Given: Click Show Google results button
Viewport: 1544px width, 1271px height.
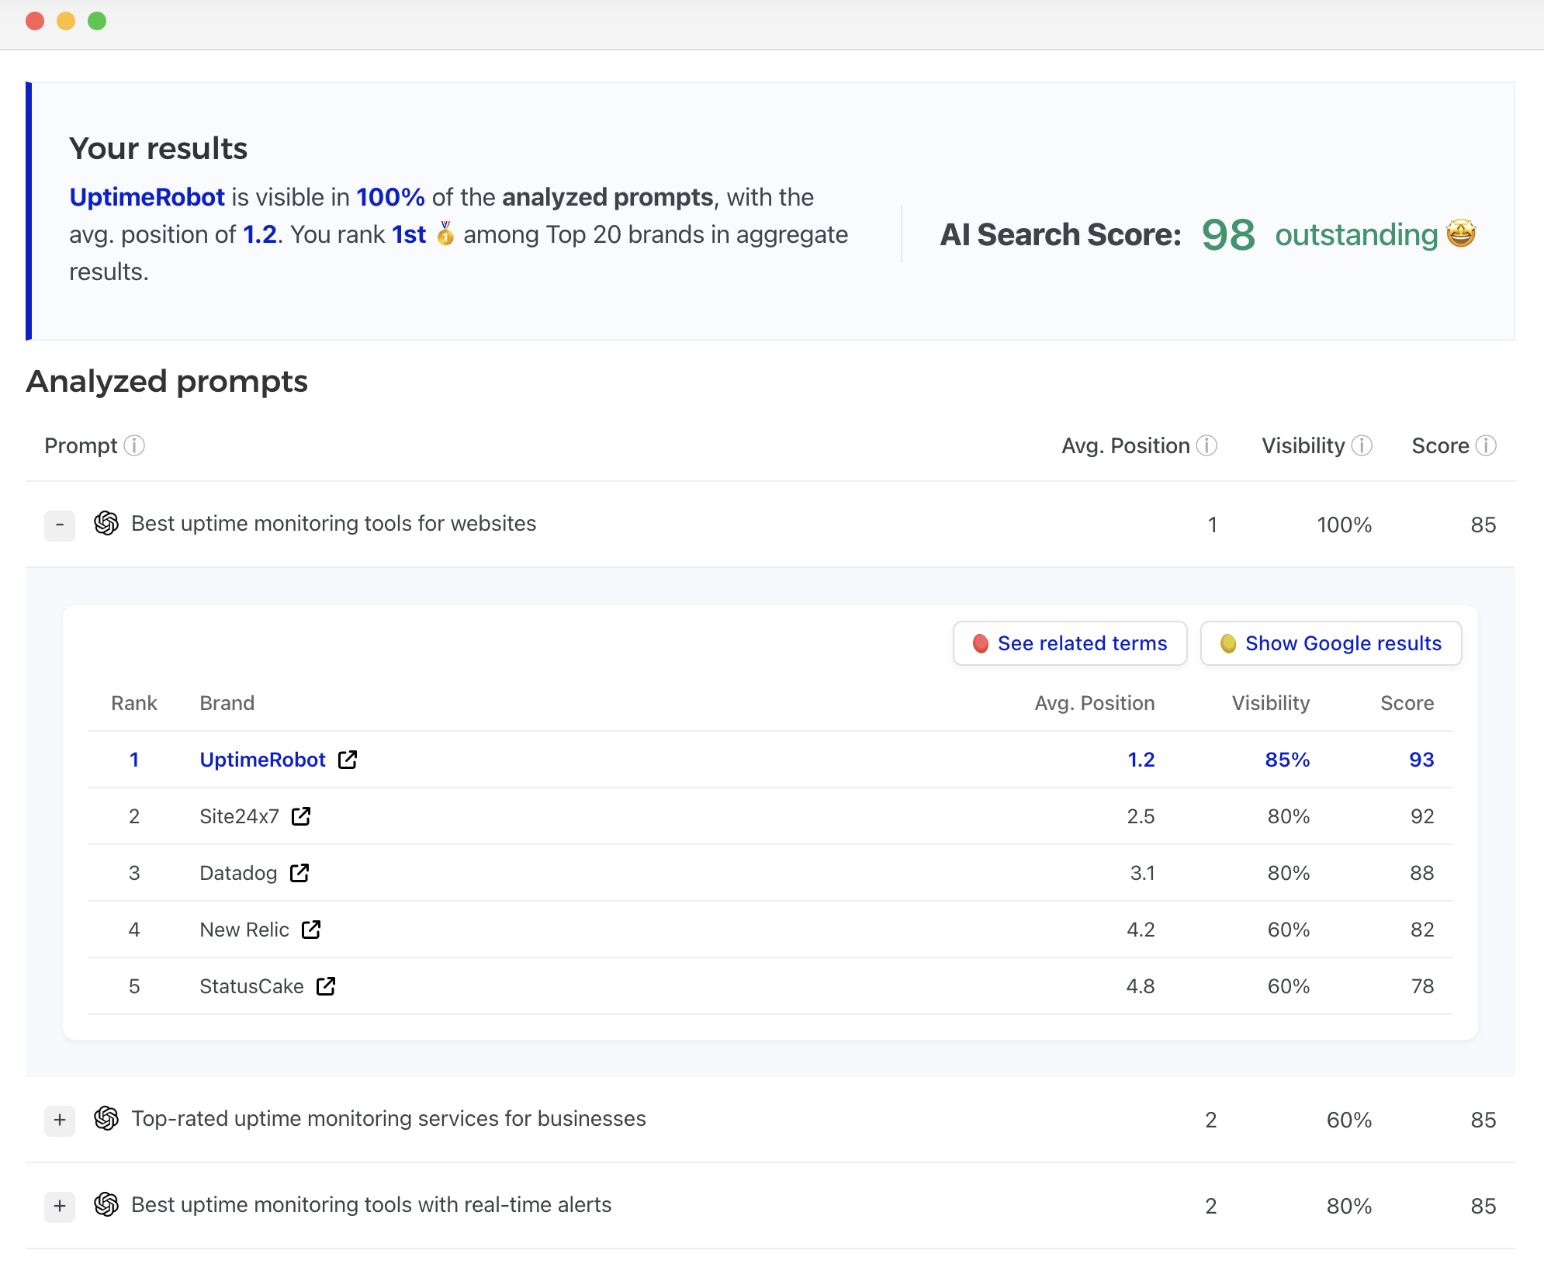Looking at the screenshot, I should pos(1331,643).
